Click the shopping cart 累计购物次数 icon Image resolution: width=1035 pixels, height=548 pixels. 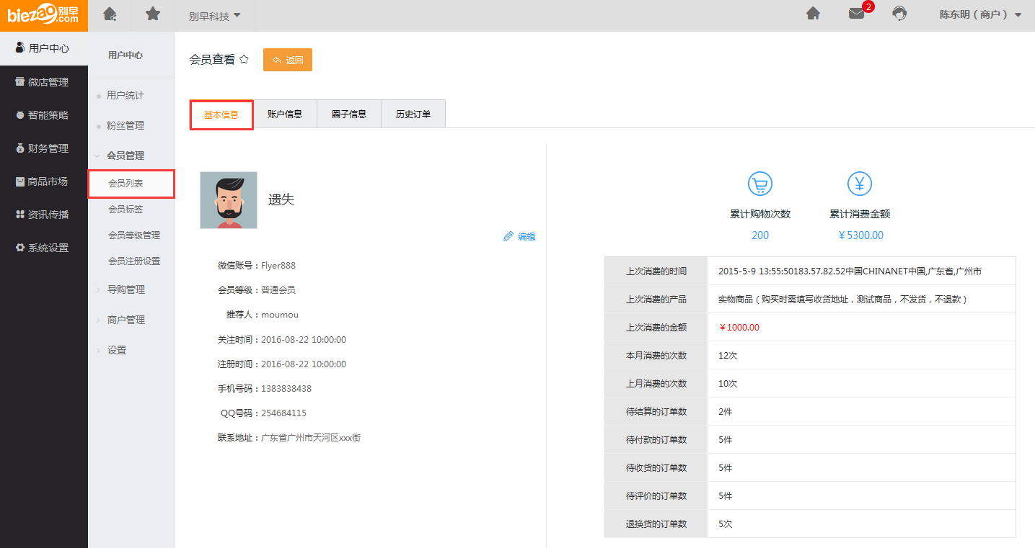click(x=760, y=184)
